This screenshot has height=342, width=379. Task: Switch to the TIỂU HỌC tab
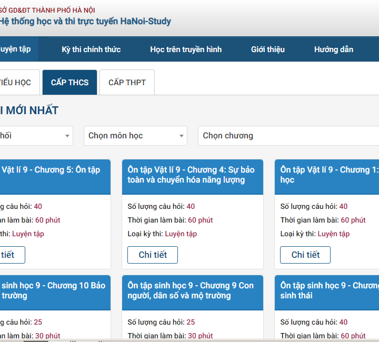16,83
